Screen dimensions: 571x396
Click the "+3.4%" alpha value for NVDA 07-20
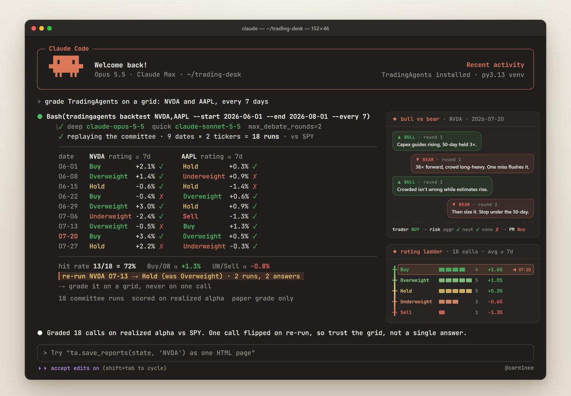pyautogui.click(x=145, y=236)
